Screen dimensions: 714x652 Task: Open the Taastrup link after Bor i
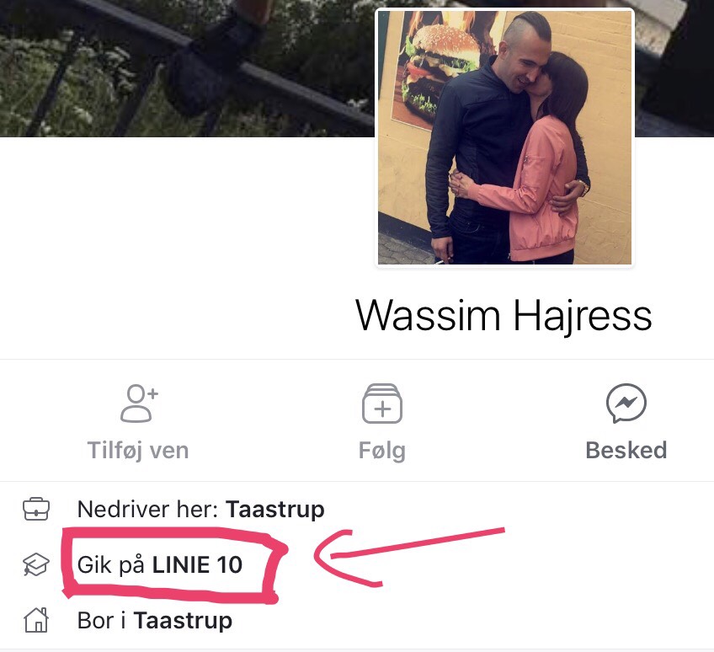point(183,621)
